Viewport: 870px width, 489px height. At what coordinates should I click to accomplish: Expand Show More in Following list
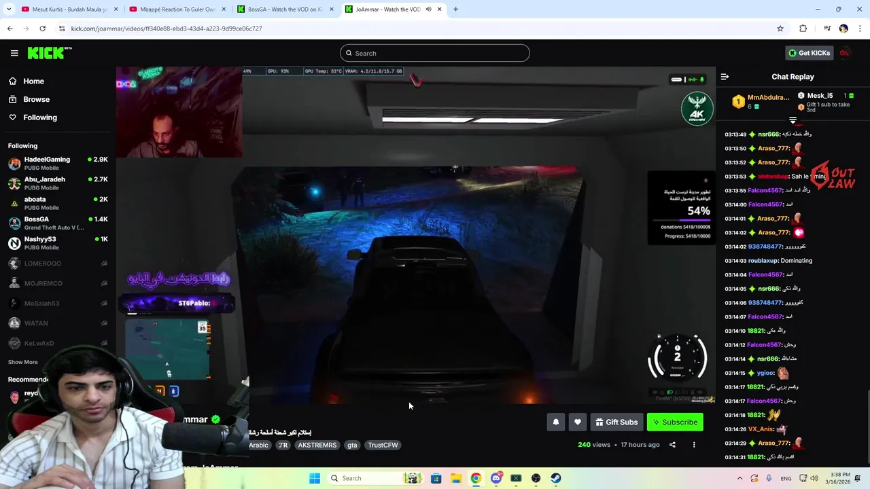23,362
